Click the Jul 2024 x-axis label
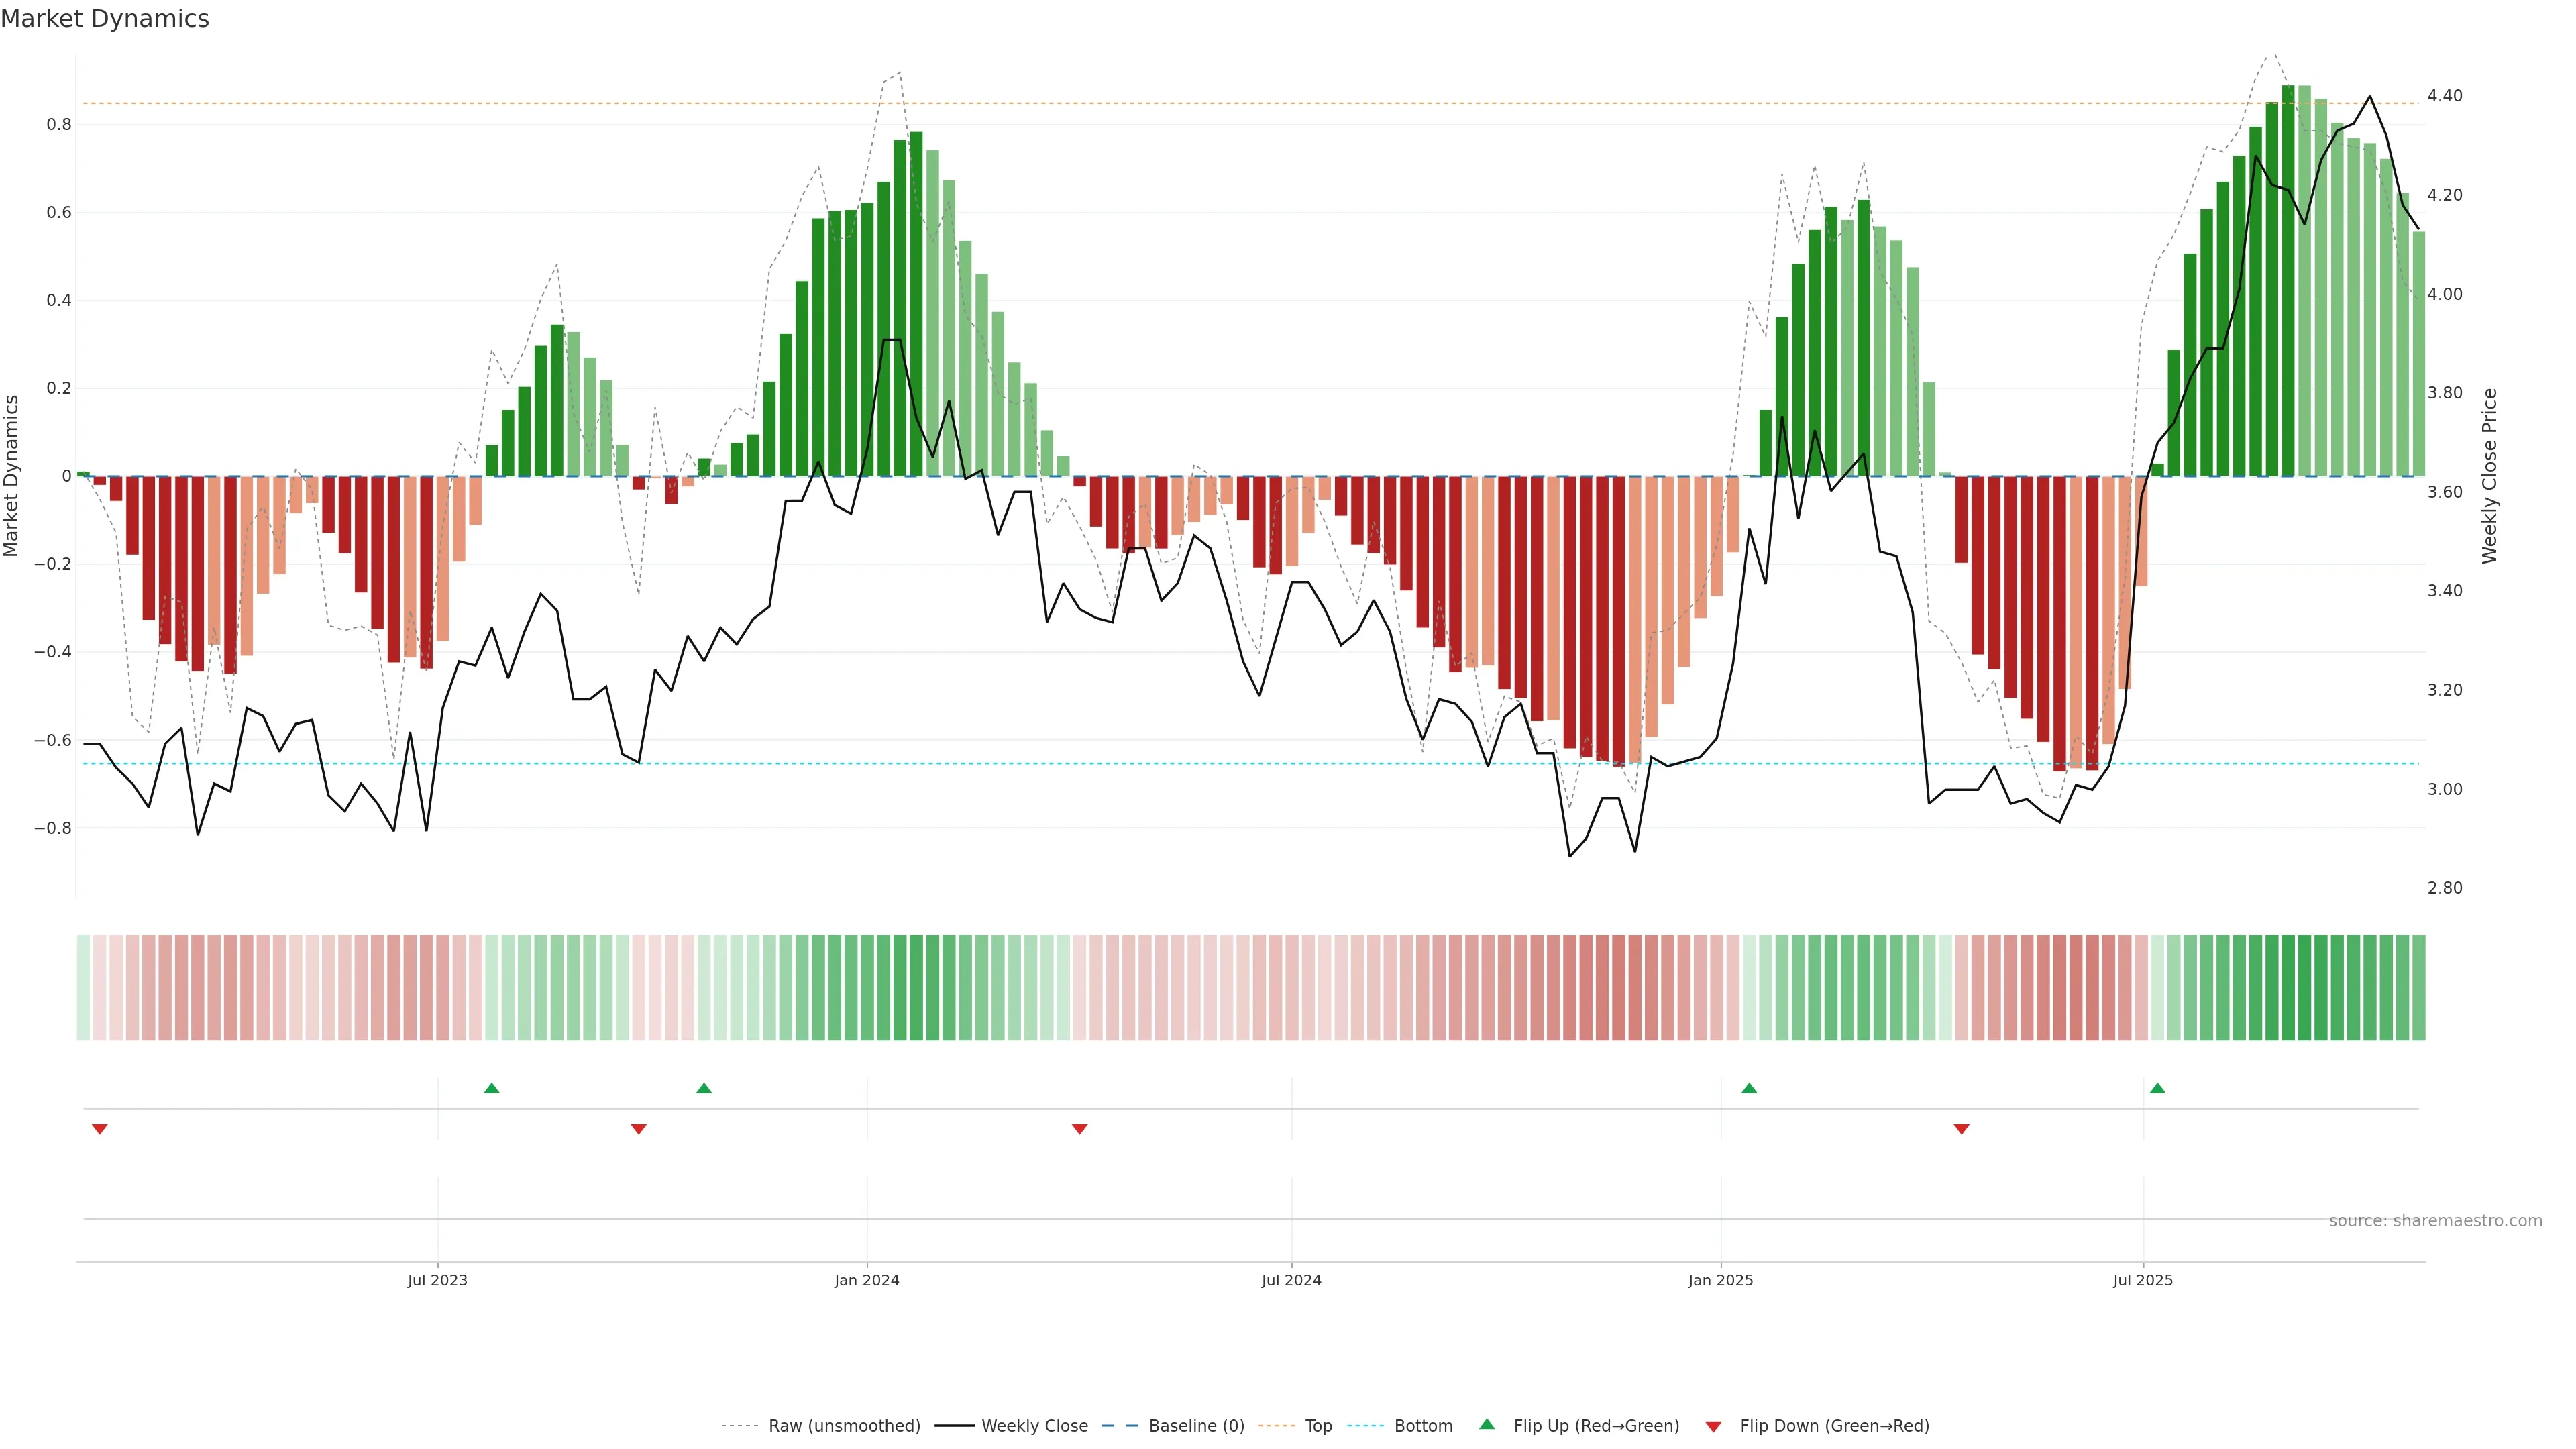The image size is (2576, 1449). [1291, 1280]
